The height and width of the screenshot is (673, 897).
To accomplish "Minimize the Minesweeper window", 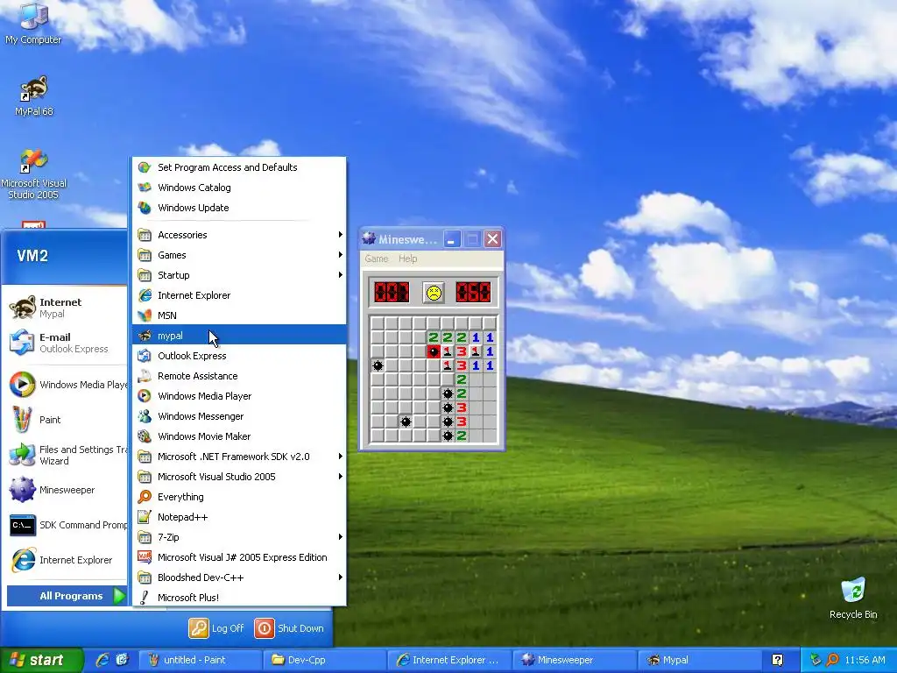I will (452, 239).
